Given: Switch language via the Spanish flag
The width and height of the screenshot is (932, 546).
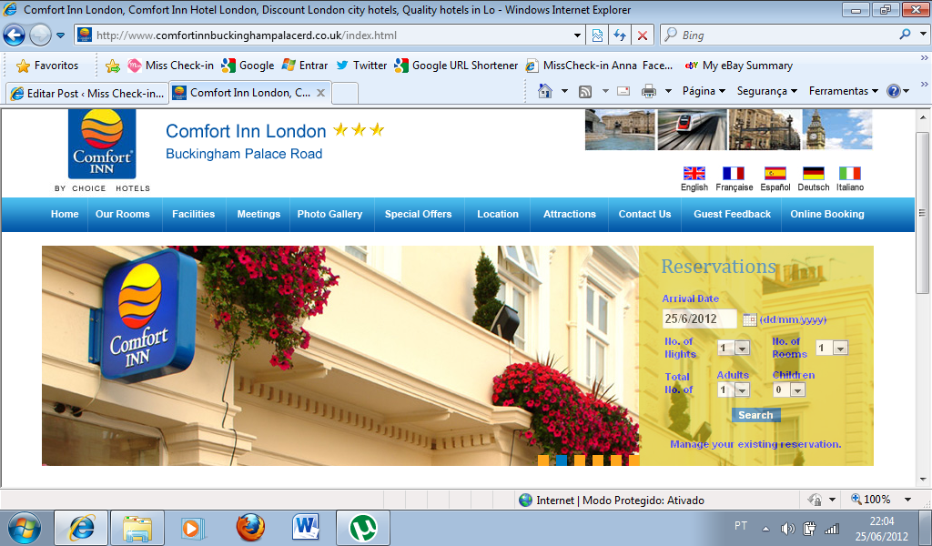Looking at the screenshot, I should click(x=775, y=173).
